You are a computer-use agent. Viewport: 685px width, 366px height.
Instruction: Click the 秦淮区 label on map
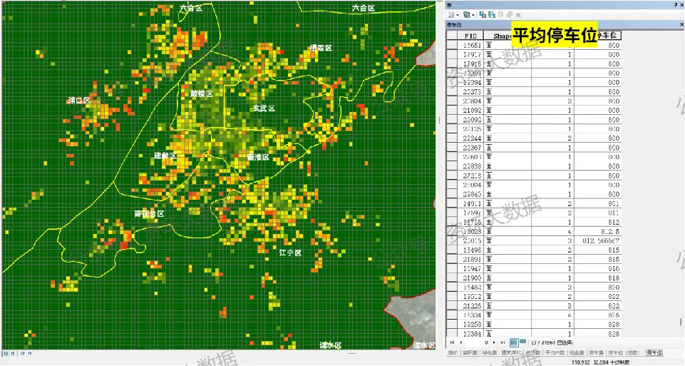point(258,157)
